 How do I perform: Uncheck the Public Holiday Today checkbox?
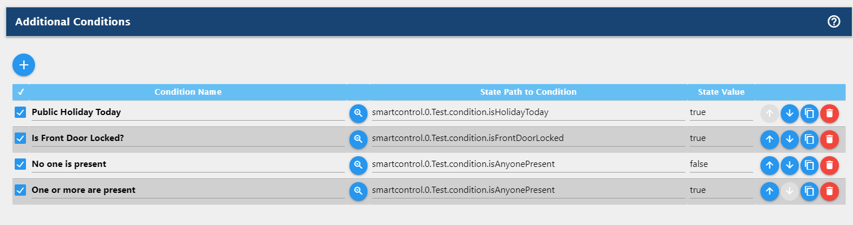(20, 112)
